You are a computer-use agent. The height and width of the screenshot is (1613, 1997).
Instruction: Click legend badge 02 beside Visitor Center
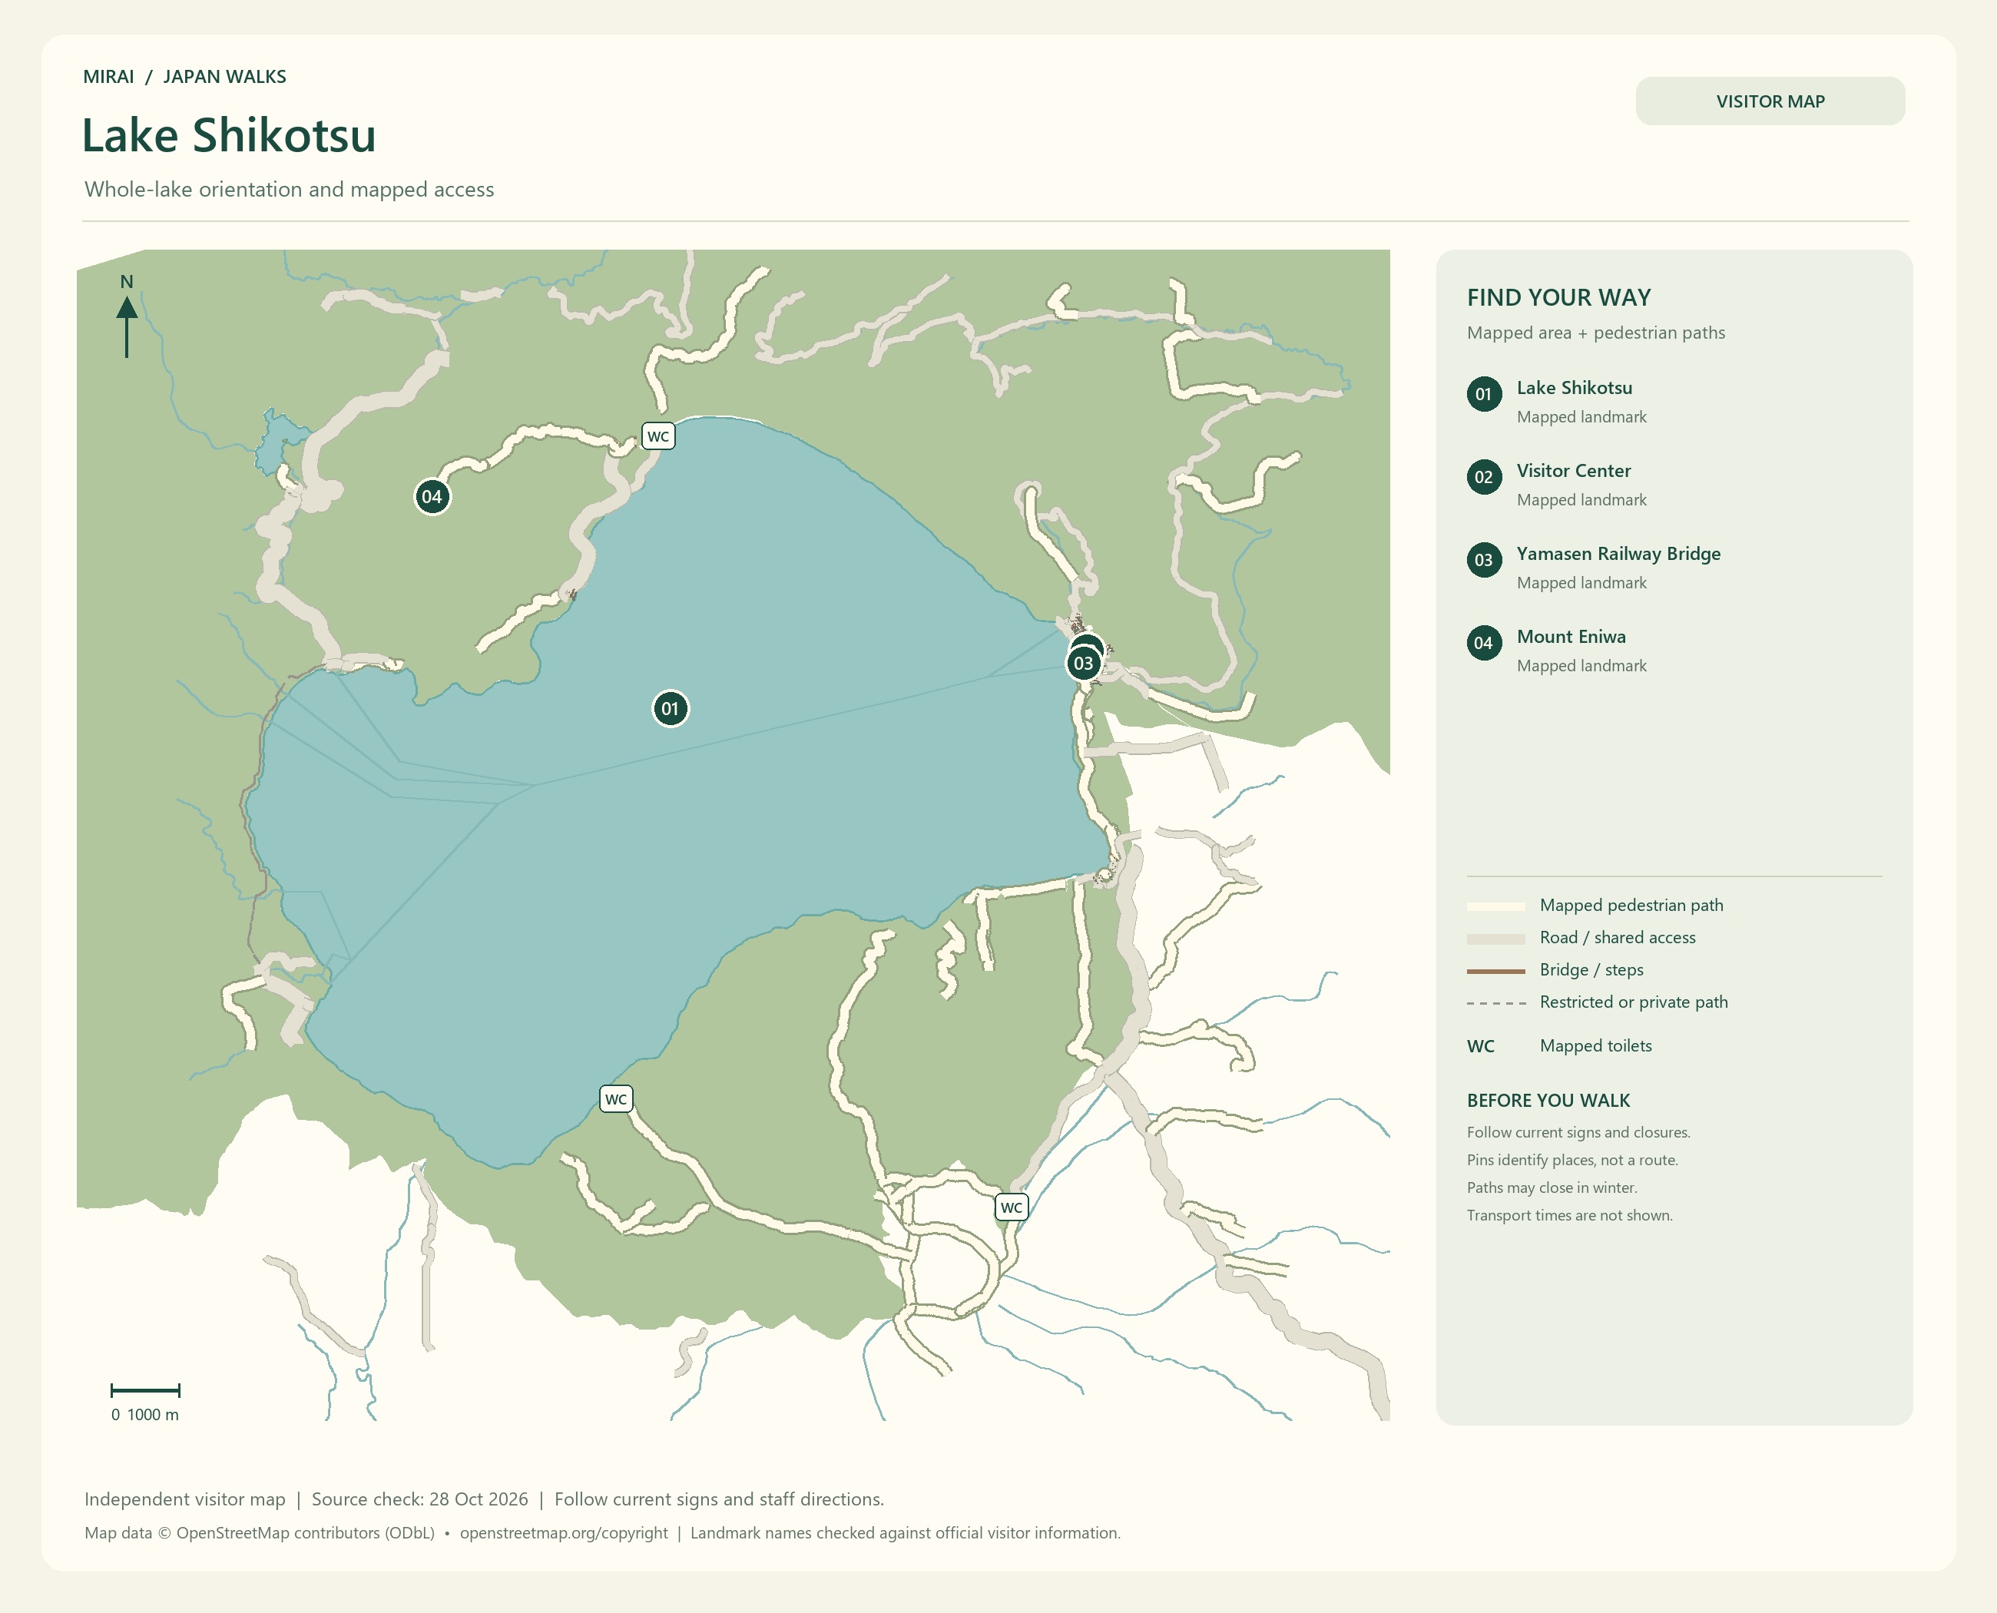[x=1484, y=477]
